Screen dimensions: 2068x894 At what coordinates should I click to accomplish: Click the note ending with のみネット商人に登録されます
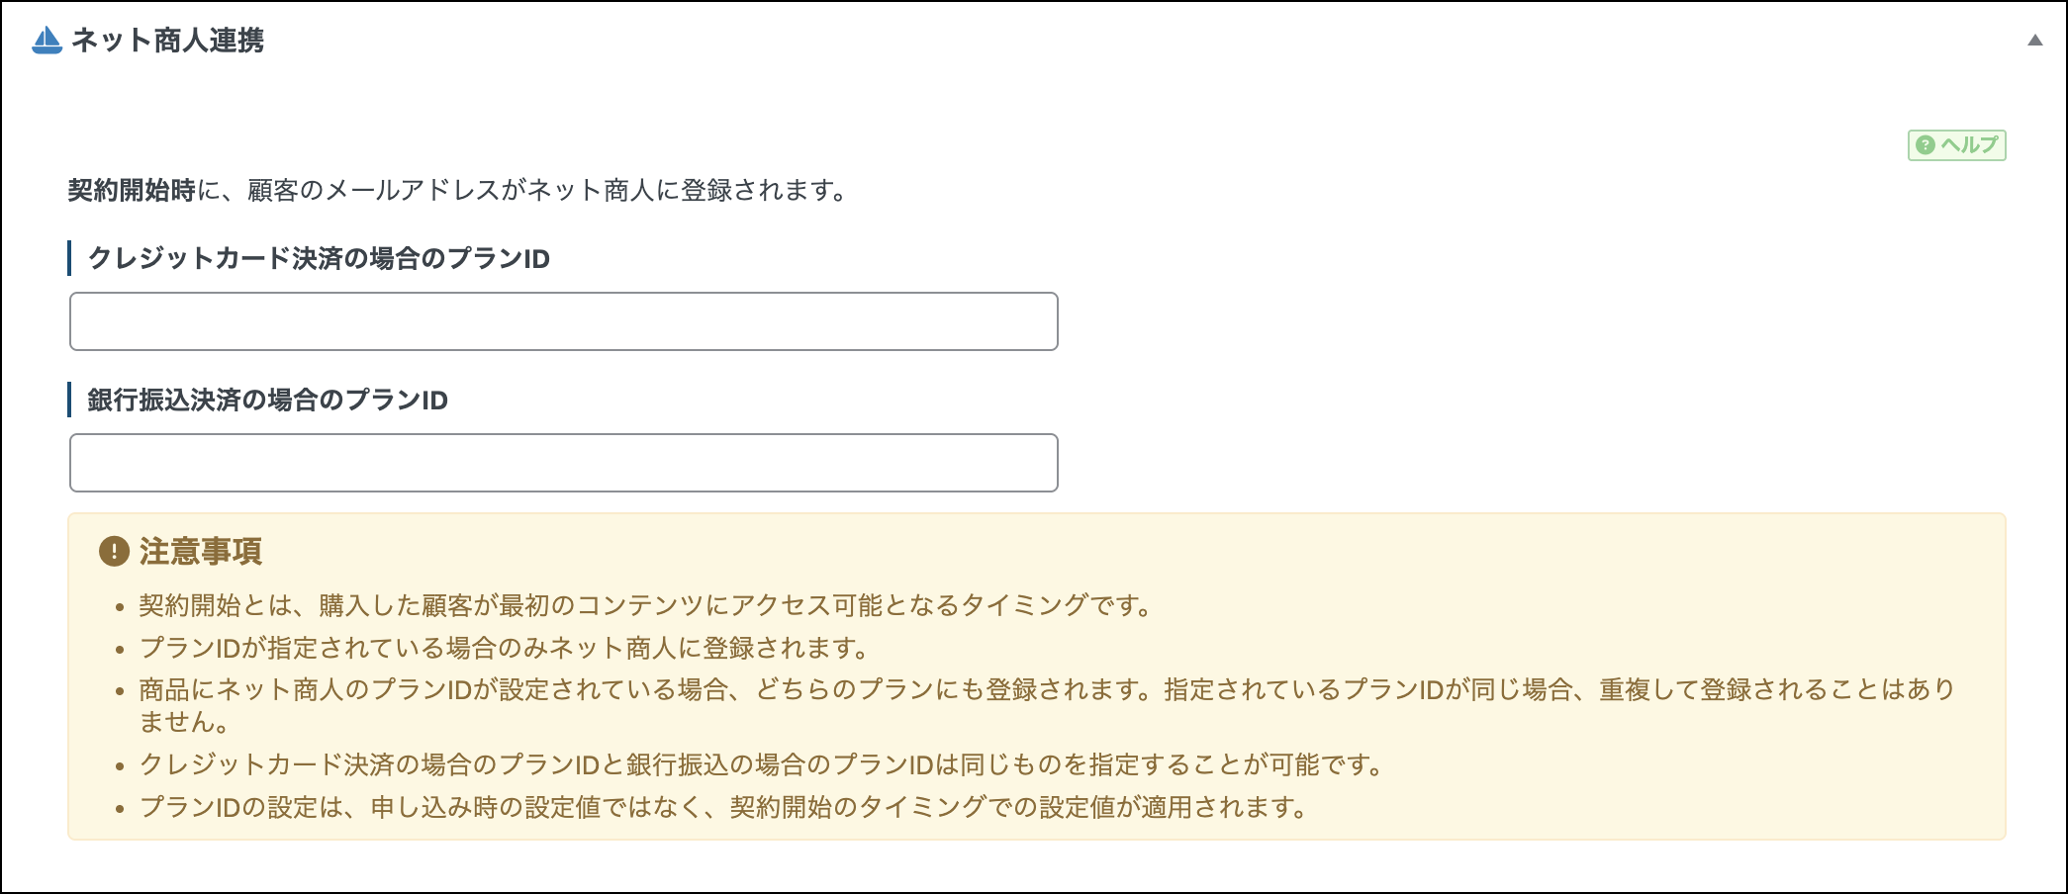(x=504, y=648)
